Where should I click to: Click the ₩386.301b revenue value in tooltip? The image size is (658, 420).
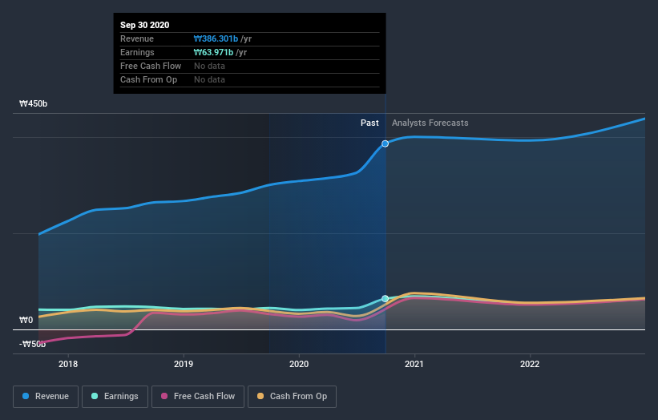tap(216, 38)
